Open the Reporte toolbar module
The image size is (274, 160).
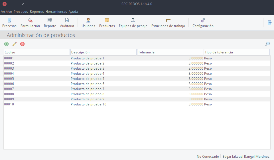point(50,23)
